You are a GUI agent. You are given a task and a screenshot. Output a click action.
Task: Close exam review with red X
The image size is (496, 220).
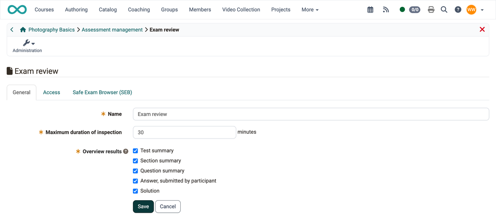[x=482, y=29]
